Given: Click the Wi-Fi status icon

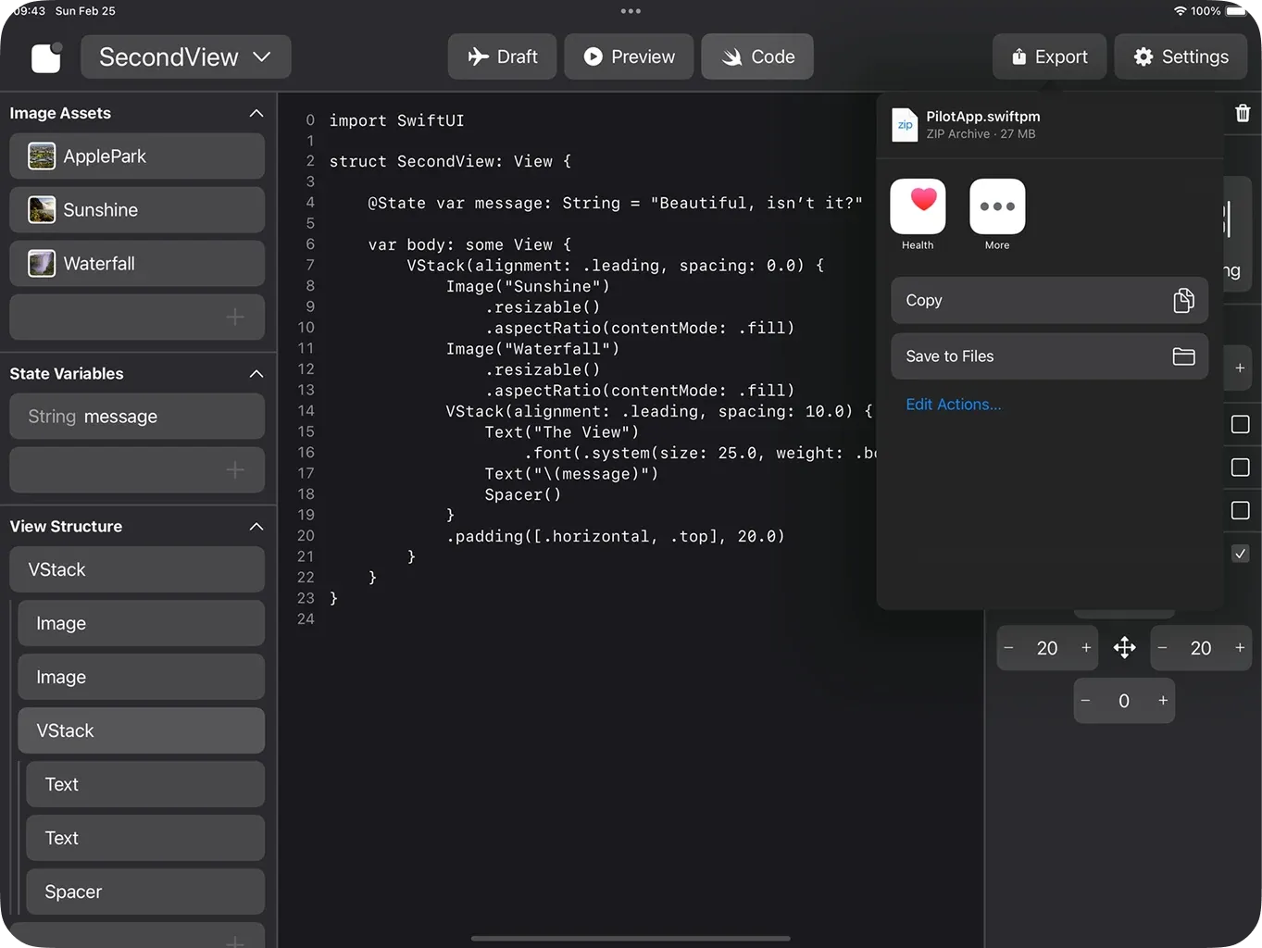Looking at the screenshot, I should click(1180, 11).
